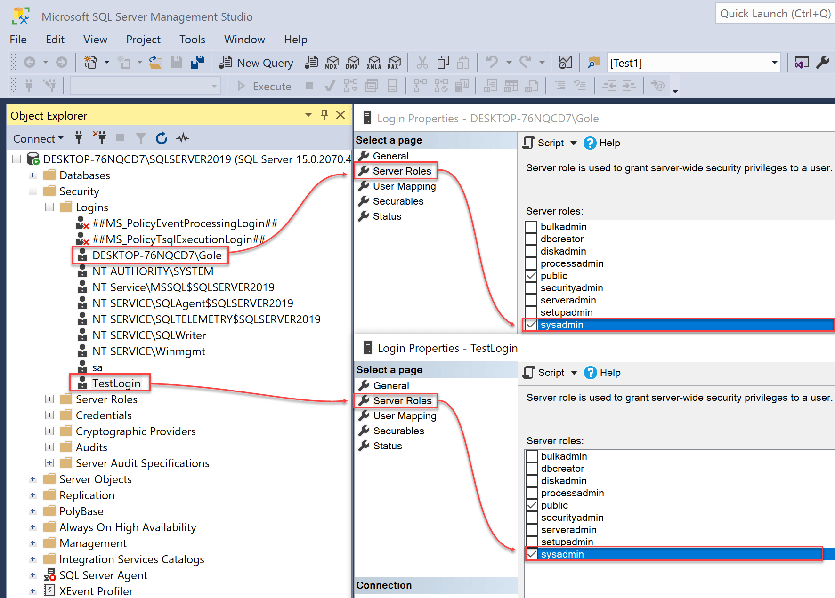Create a new XMLA query
The image size is (835, 598).
(373, 62)
